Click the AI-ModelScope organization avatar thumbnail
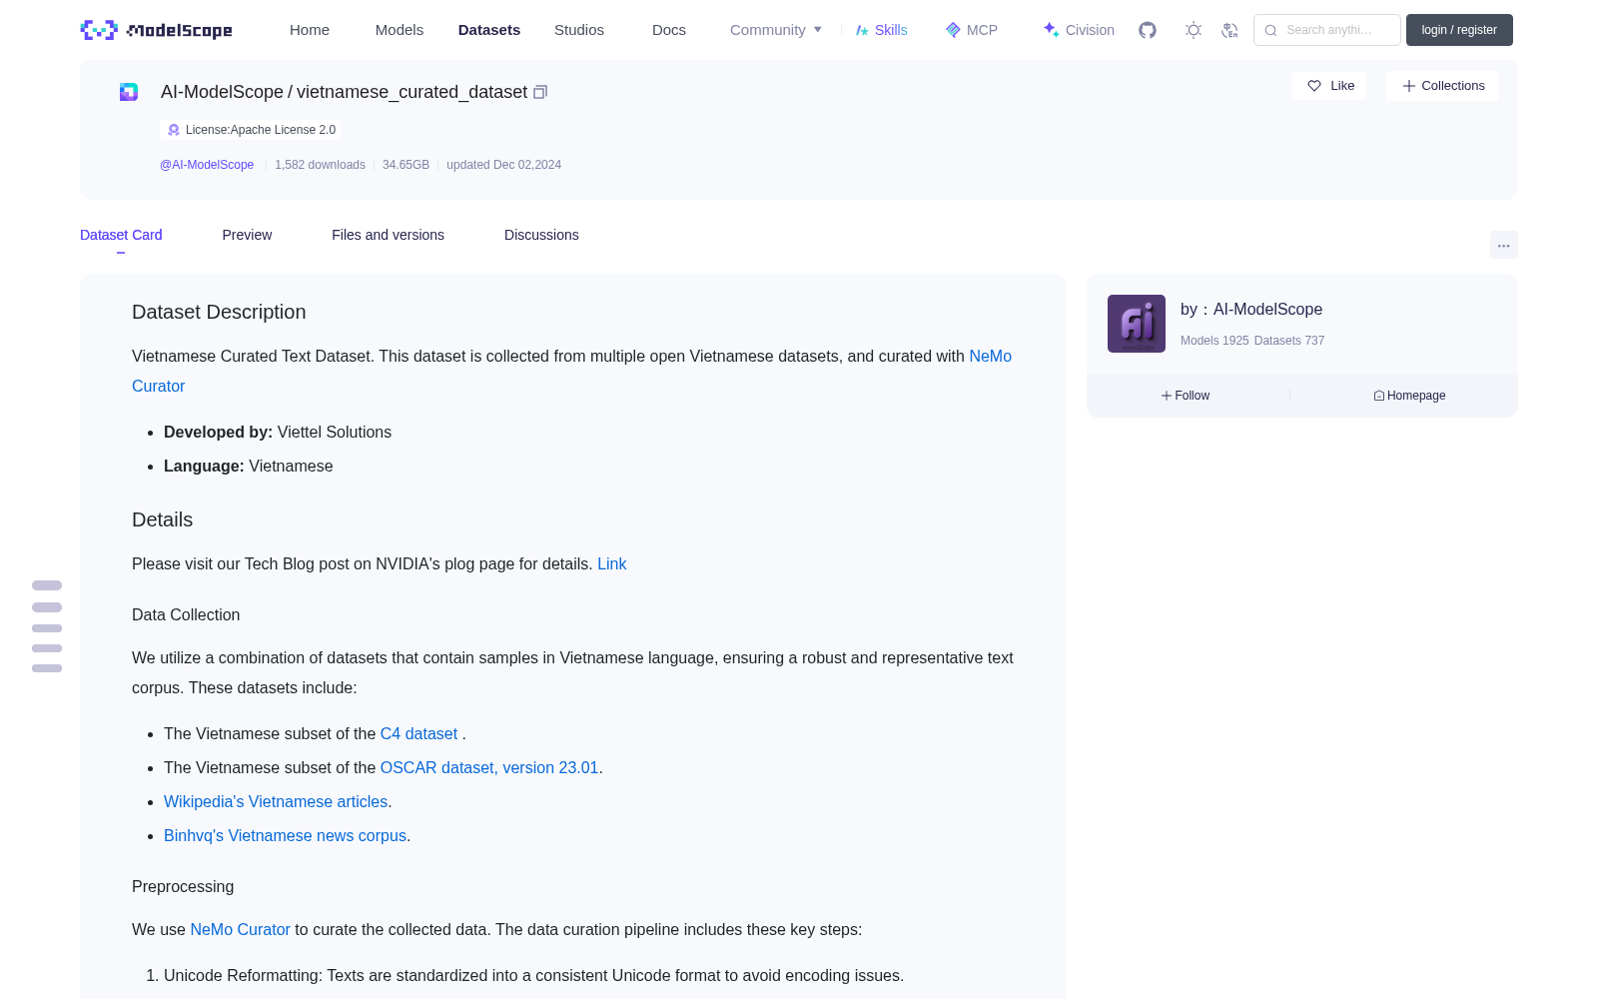This screenshot has height=999, width=1598. [1137, 324]
